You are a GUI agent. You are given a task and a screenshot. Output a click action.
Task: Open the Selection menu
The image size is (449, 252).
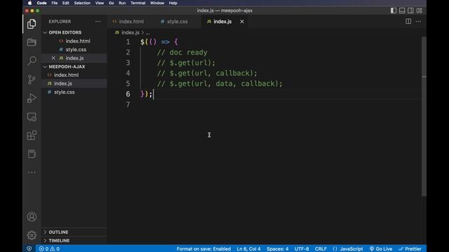[82, 3]
